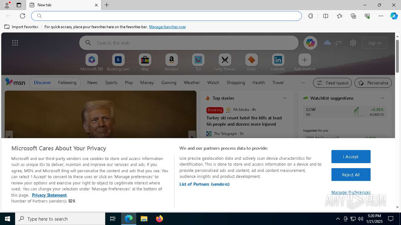This screenshot has width=401, height=225.
Task: Open the Gaming category
Action: point(169,82)
